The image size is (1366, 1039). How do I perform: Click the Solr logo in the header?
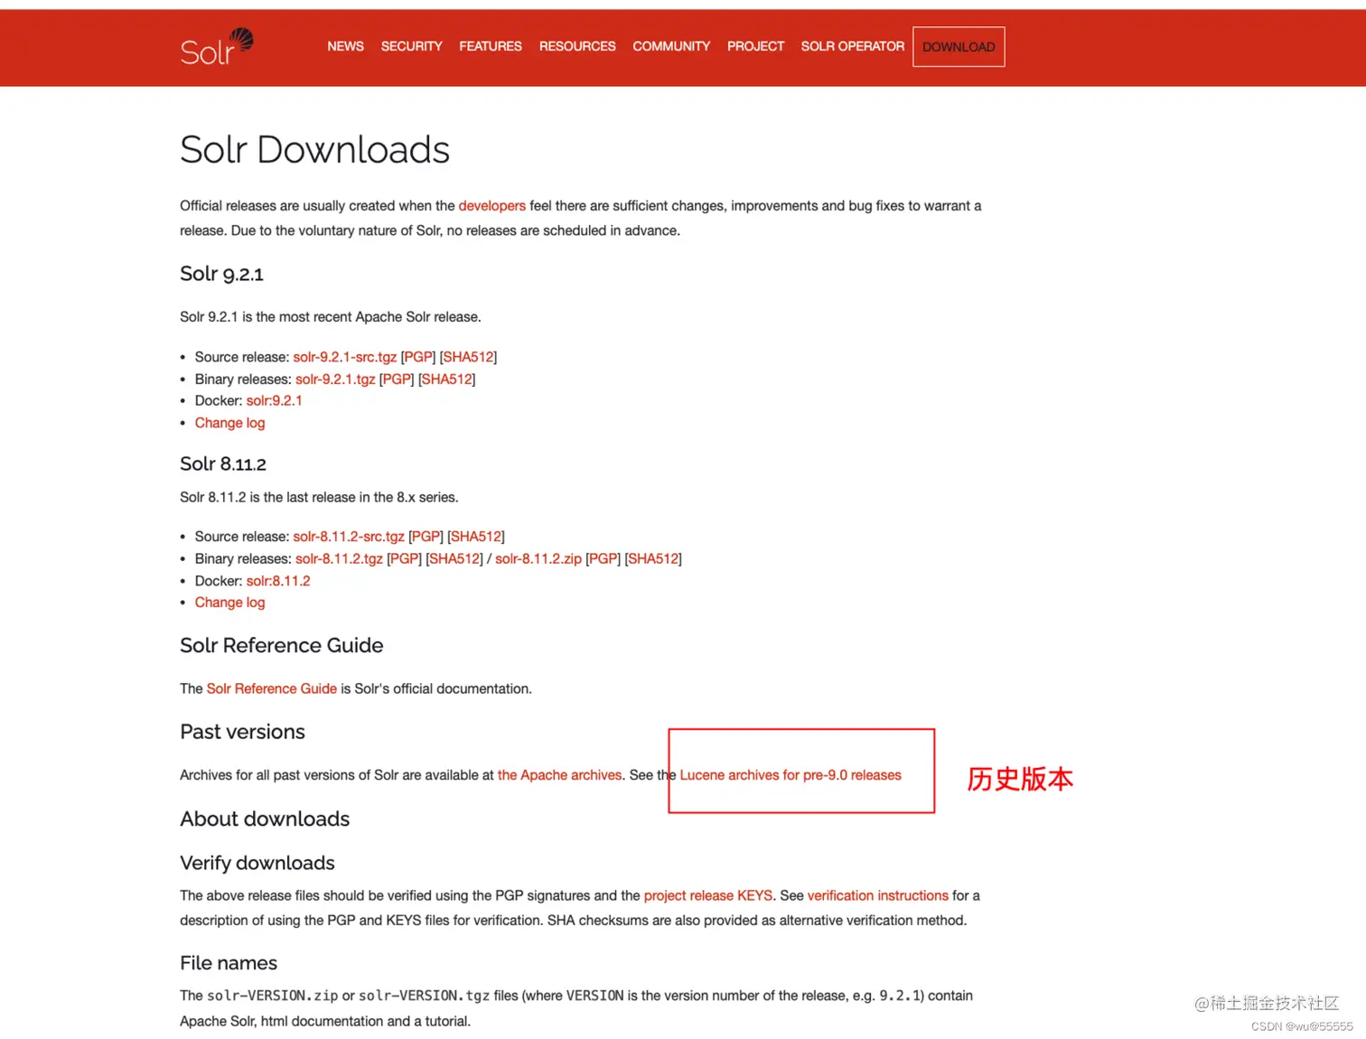(x=217, y=47)
